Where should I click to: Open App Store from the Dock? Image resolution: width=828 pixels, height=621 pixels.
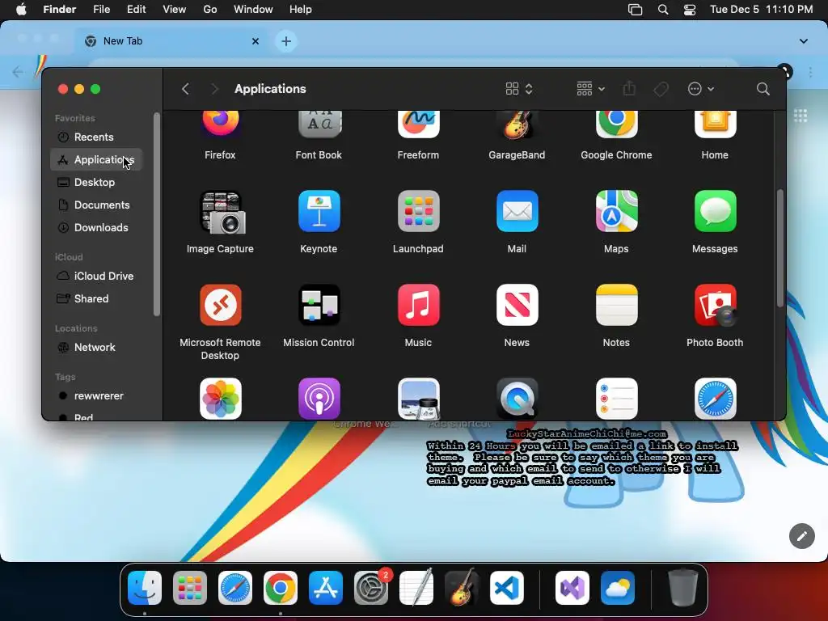point(325,588)
